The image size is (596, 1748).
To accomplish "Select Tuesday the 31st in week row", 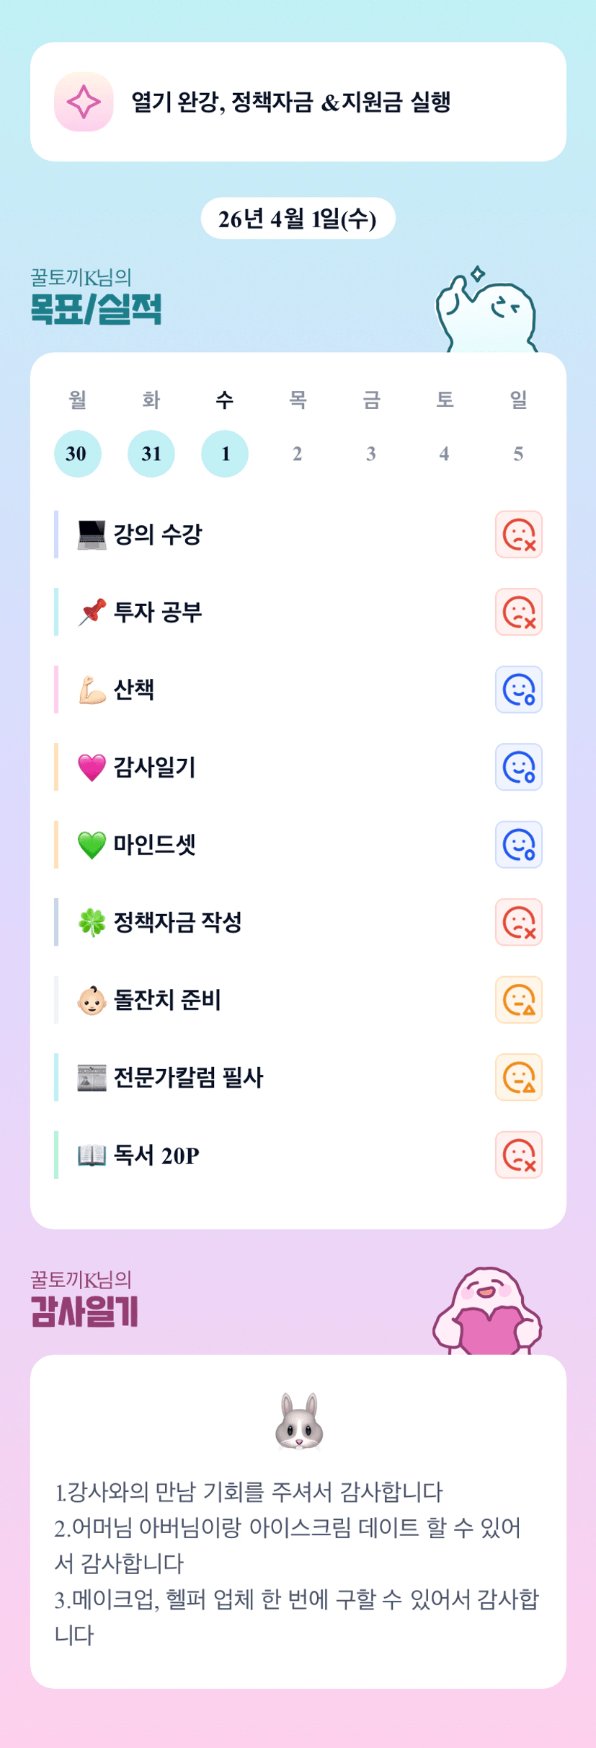I will click(x=151, y=454).
